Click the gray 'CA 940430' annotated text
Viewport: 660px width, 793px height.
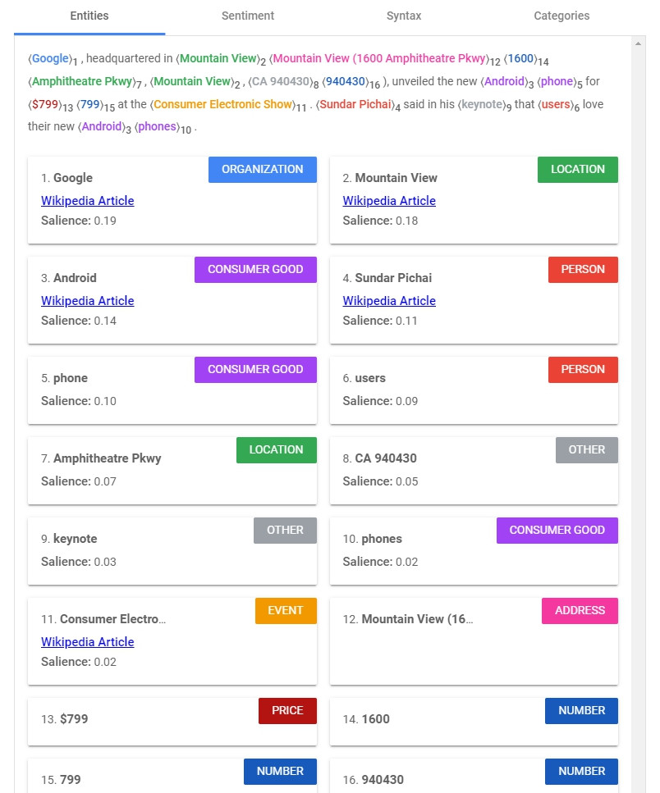[x=281, y=81]
